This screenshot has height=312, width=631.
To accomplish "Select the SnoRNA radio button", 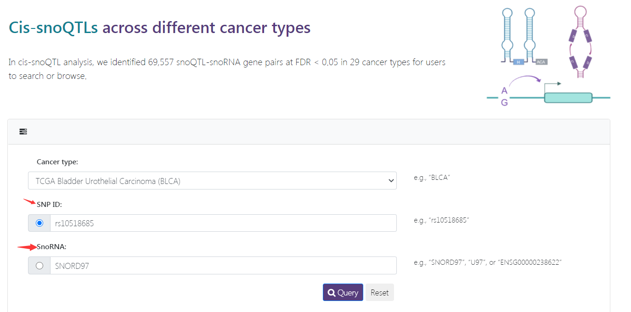I will [x=39, y=265].
